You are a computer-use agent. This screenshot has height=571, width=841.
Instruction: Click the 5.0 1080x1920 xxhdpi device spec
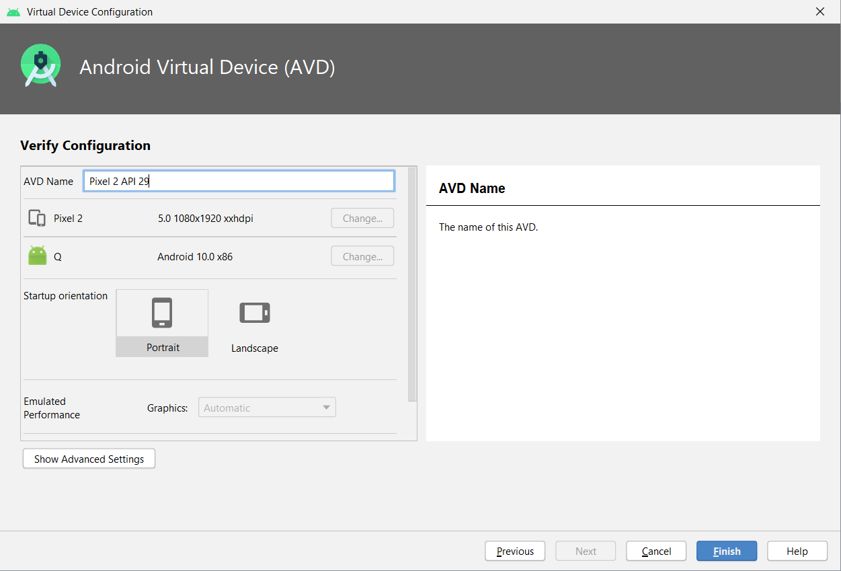coord(205,219)
